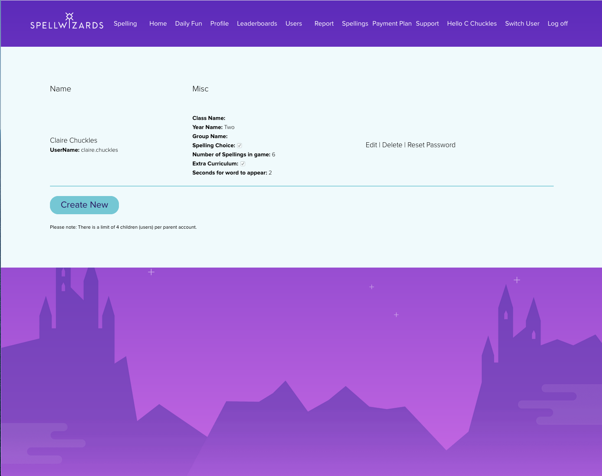Image resolution: width=602 pixels, height=476 pixels.
Task: Toggle the Spelling Choice checkbox
Action: (239, 146)
